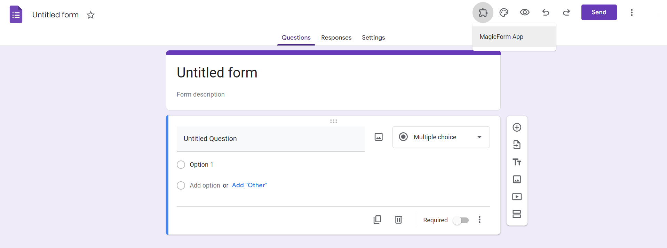Open question options three-dot menu near Required
The image size is (667, 248).
(x=479, y=220)
